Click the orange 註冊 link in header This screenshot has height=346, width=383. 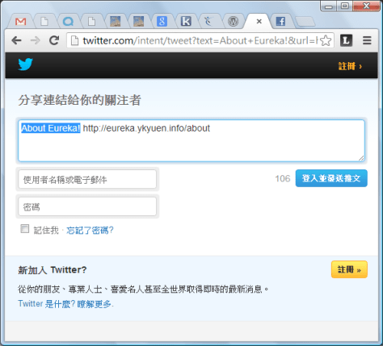(x=350, y=66)
